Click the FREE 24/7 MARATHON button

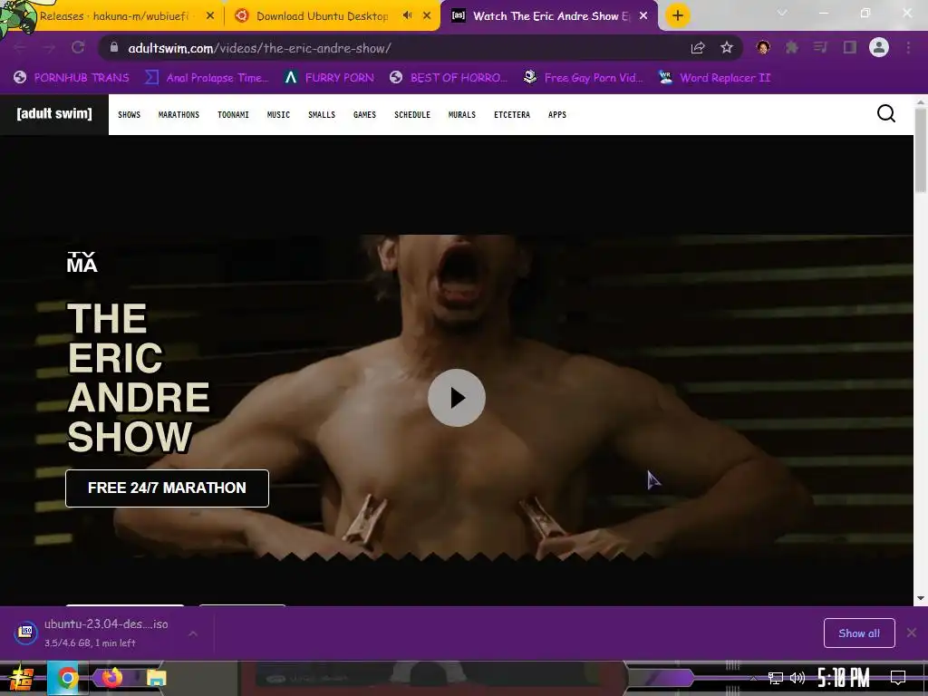tap(167, 488)
